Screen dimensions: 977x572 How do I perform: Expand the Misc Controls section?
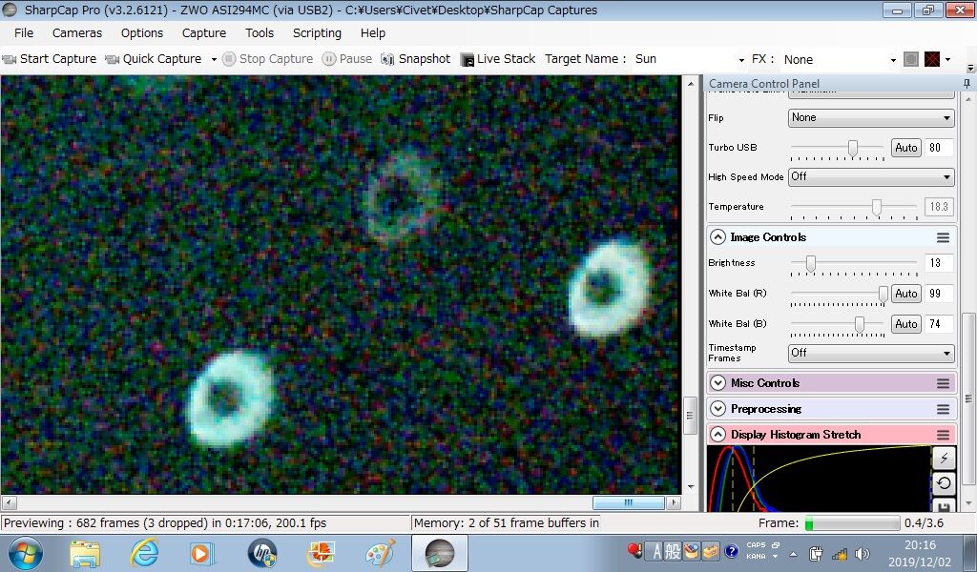tap(717, 383)
